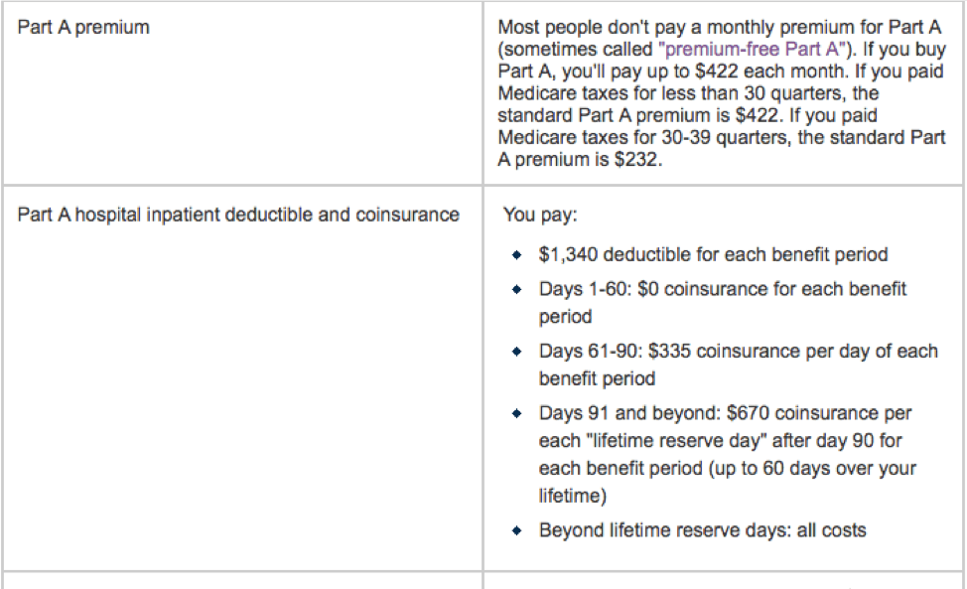Click the "$670 coinsurance per" text
Viewport: 967px width, 589px height.
click(x=819, y=413)
